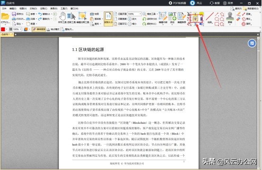
Task: Select the red Line (线条) drawing tool
Action: tap(210, 17)
